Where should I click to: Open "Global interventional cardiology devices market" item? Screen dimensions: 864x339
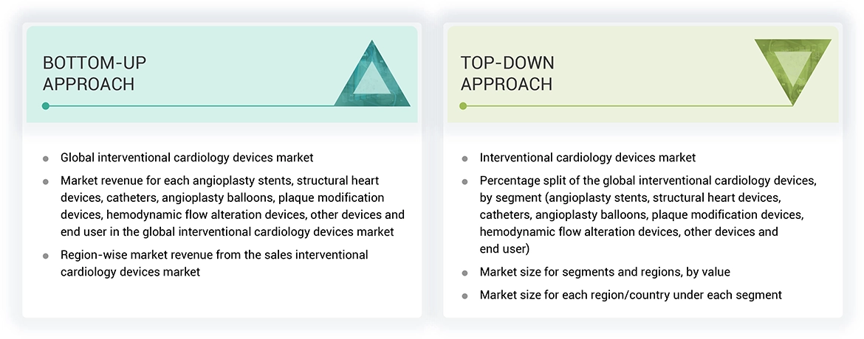(187, 158)
